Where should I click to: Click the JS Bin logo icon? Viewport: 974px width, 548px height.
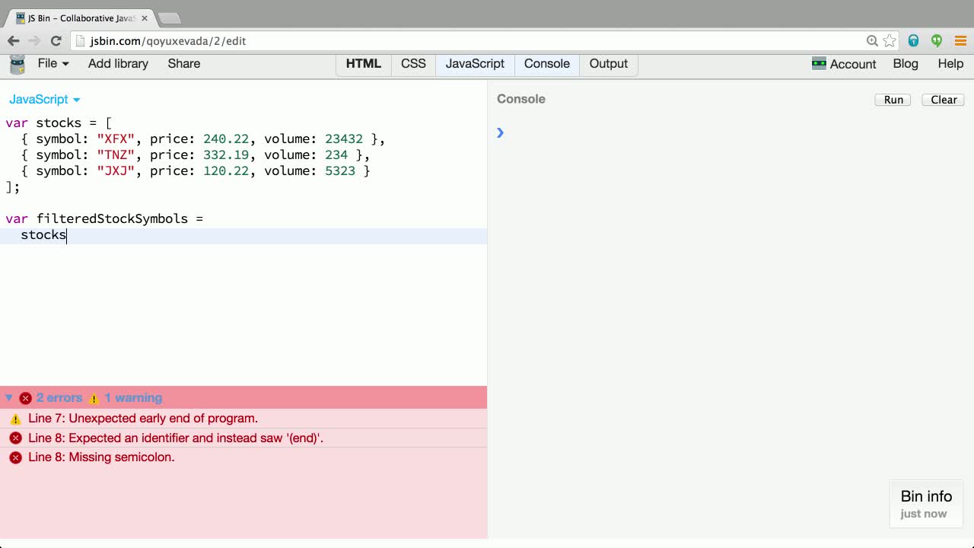(x=15, y=64)
